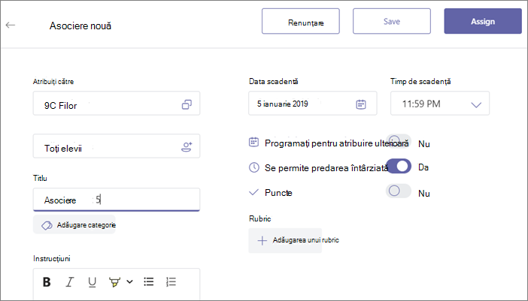Screen dimensions: 528x301
Task: Go back using the left arrow icon
Action: pos(11,25)
